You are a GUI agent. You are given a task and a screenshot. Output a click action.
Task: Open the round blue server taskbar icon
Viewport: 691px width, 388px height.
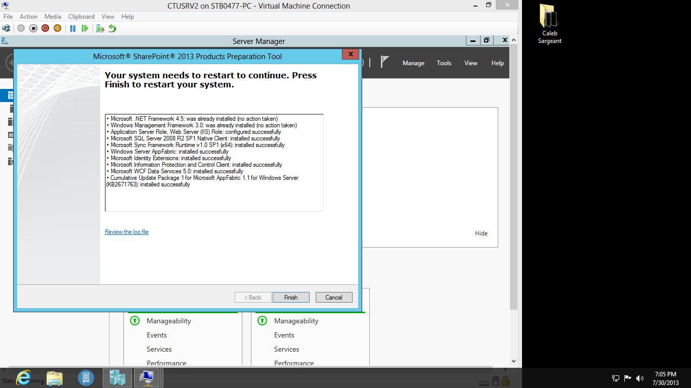point(86,377)
